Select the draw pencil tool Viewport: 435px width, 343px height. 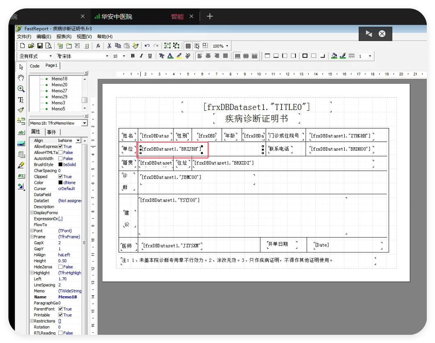coord(21,165)
